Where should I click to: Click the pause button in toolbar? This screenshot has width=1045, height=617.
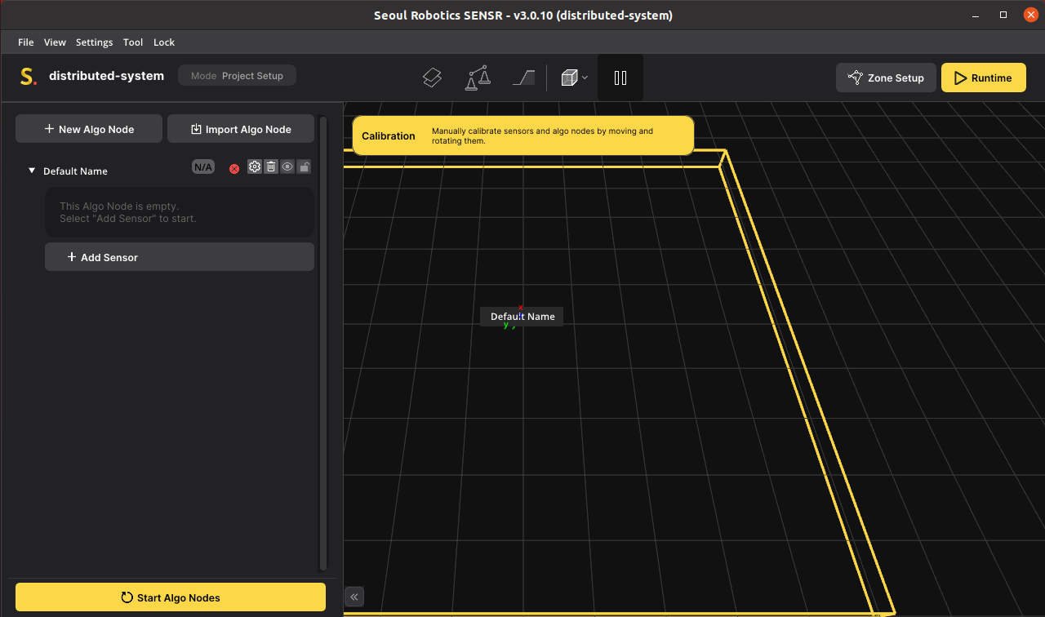(620, 78)
